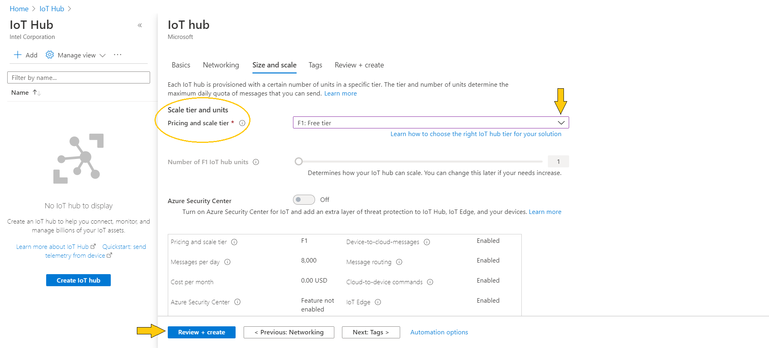Click info icon next to Pricing and scale tier

pos(242,123)
